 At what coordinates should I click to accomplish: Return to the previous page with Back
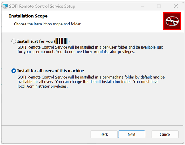[104, 134]
